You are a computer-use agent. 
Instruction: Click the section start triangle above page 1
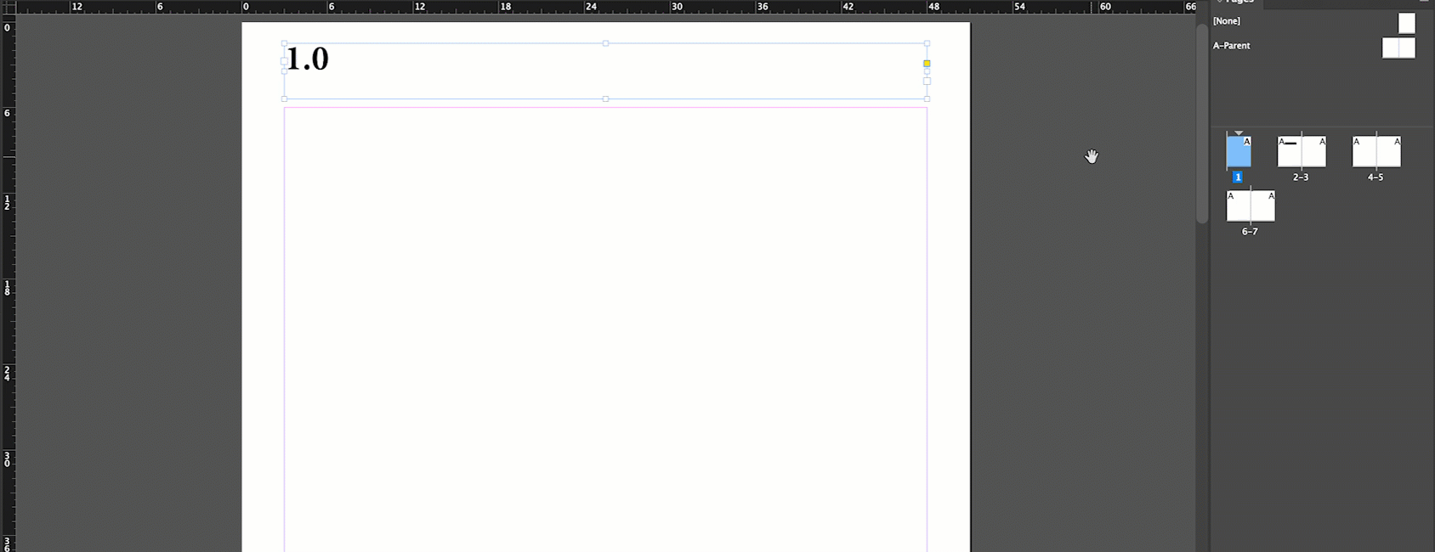(1239, 133)
